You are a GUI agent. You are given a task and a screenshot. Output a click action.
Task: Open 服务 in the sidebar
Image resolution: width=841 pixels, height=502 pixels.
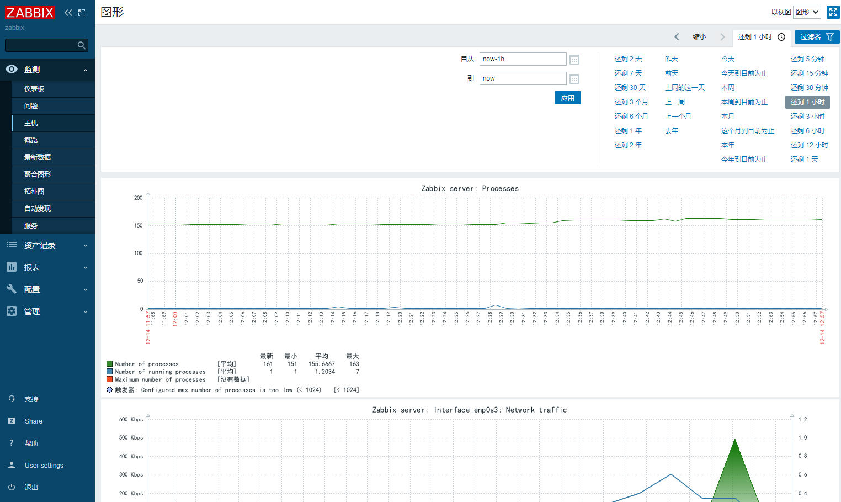tap(53, 226)
